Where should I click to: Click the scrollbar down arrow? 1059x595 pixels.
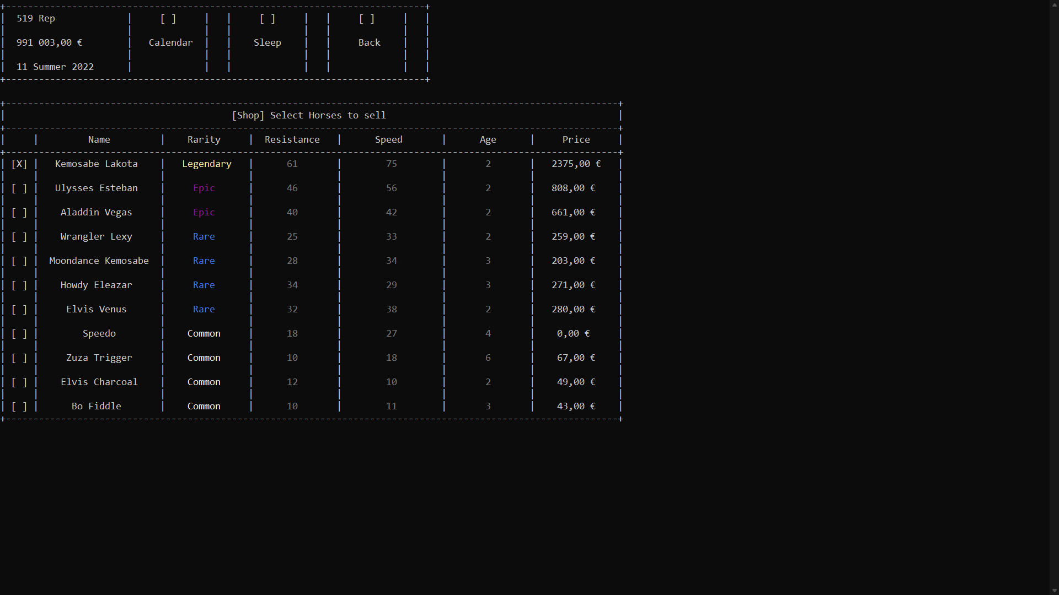[x=1054, y=590]
